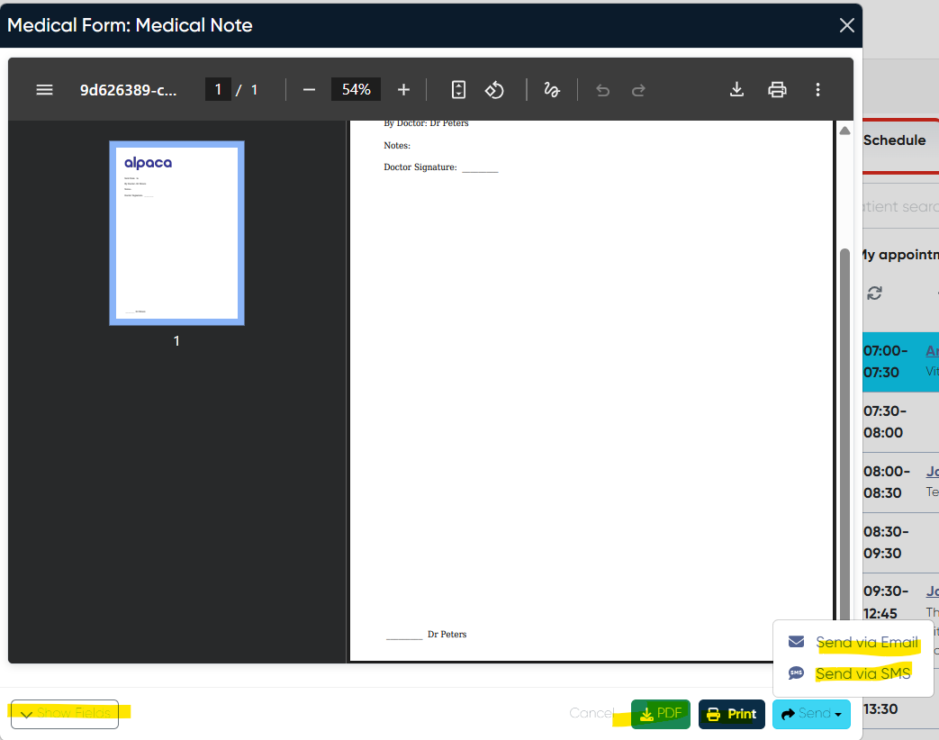Close the Medical Note dialog
The height and width of the screenshot is (740, 939).
pos(846,25)
